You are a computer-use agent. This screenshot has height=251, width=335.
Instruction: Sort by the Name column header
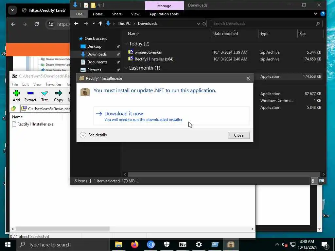(133, 34)
